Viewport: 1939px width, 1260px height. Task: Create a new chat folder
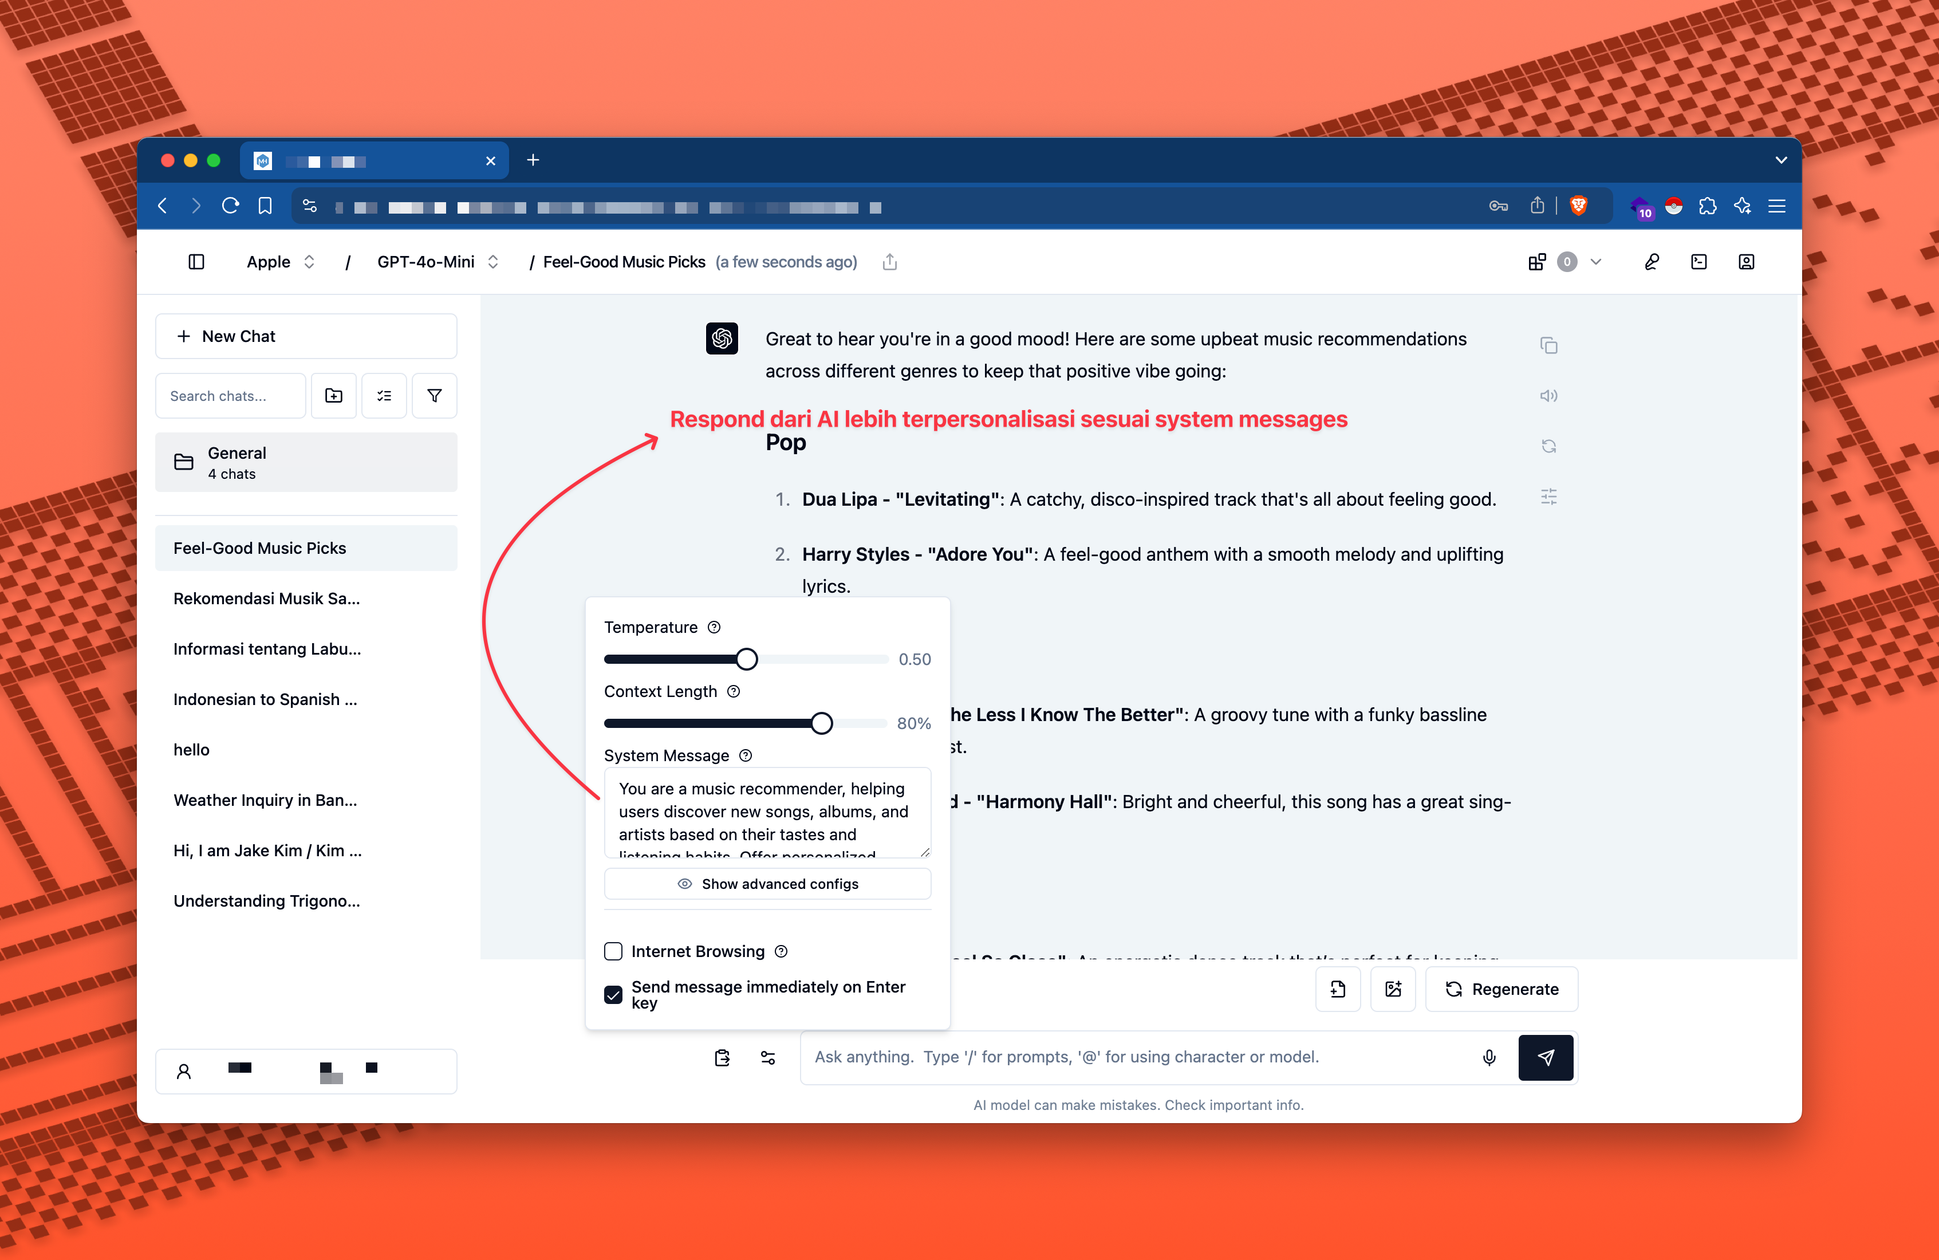point(334,396)
